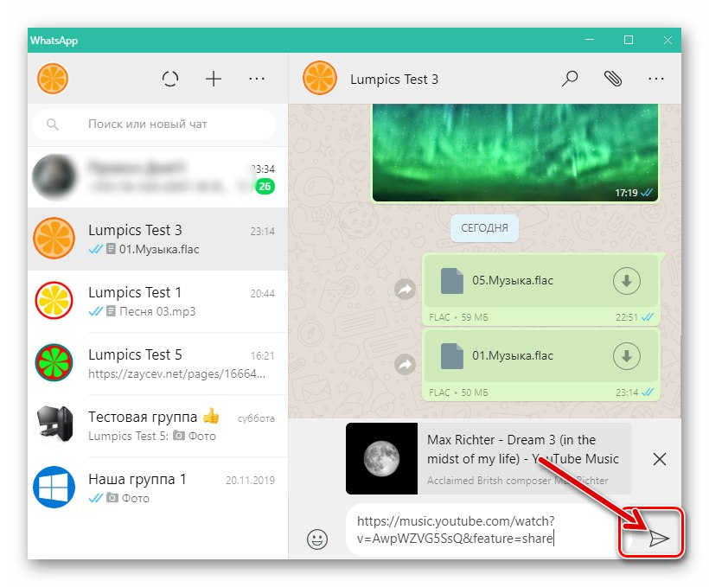Open the emoji picker smiley icon

pyautogui.click(x=317, y=539)
